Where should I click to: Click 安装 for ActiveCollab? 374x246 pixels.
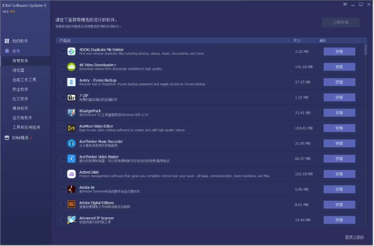(339, 174)
